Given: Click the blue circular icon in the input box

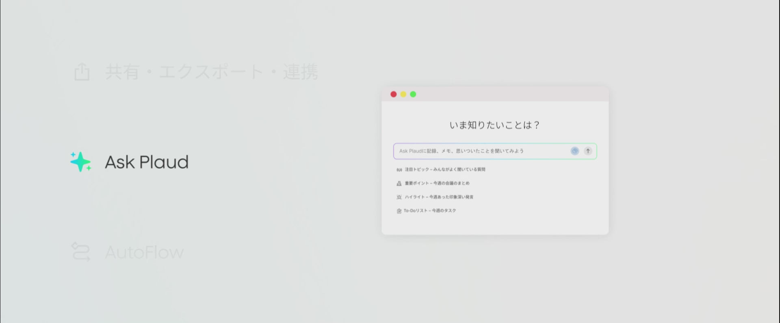Looking at the screenshot, I should coord(574,151).
